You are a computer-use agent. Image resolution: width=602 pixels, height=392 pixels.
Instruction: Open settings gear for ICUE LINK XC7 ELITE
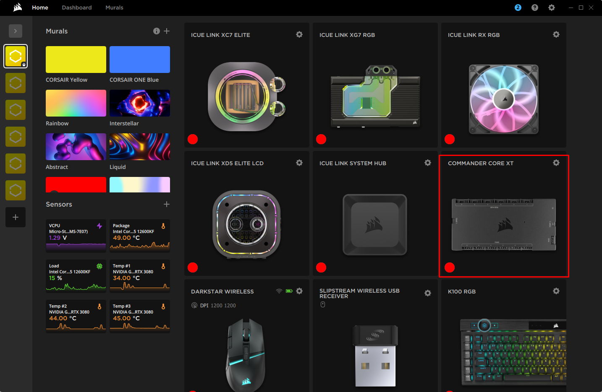(299, 34)
